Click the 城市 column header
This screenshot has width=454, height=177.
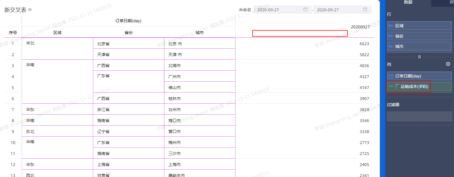click(x=199, y=32)
